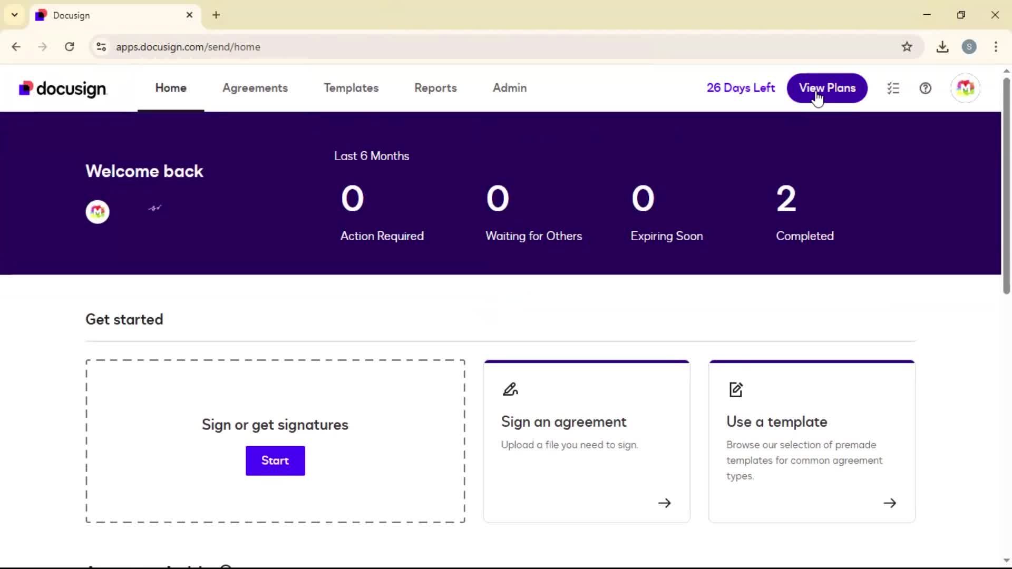Screen dimensions: 1012x569
Task: Click the Docusign logo
Action: coord(63,89)
